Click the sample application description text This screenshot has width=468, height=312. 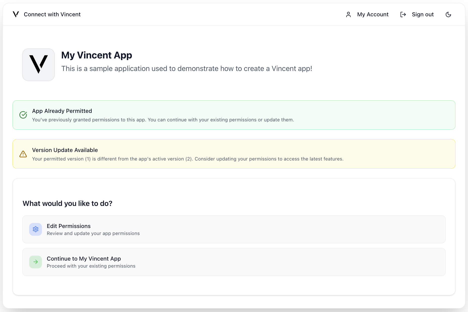pos(187,68)
